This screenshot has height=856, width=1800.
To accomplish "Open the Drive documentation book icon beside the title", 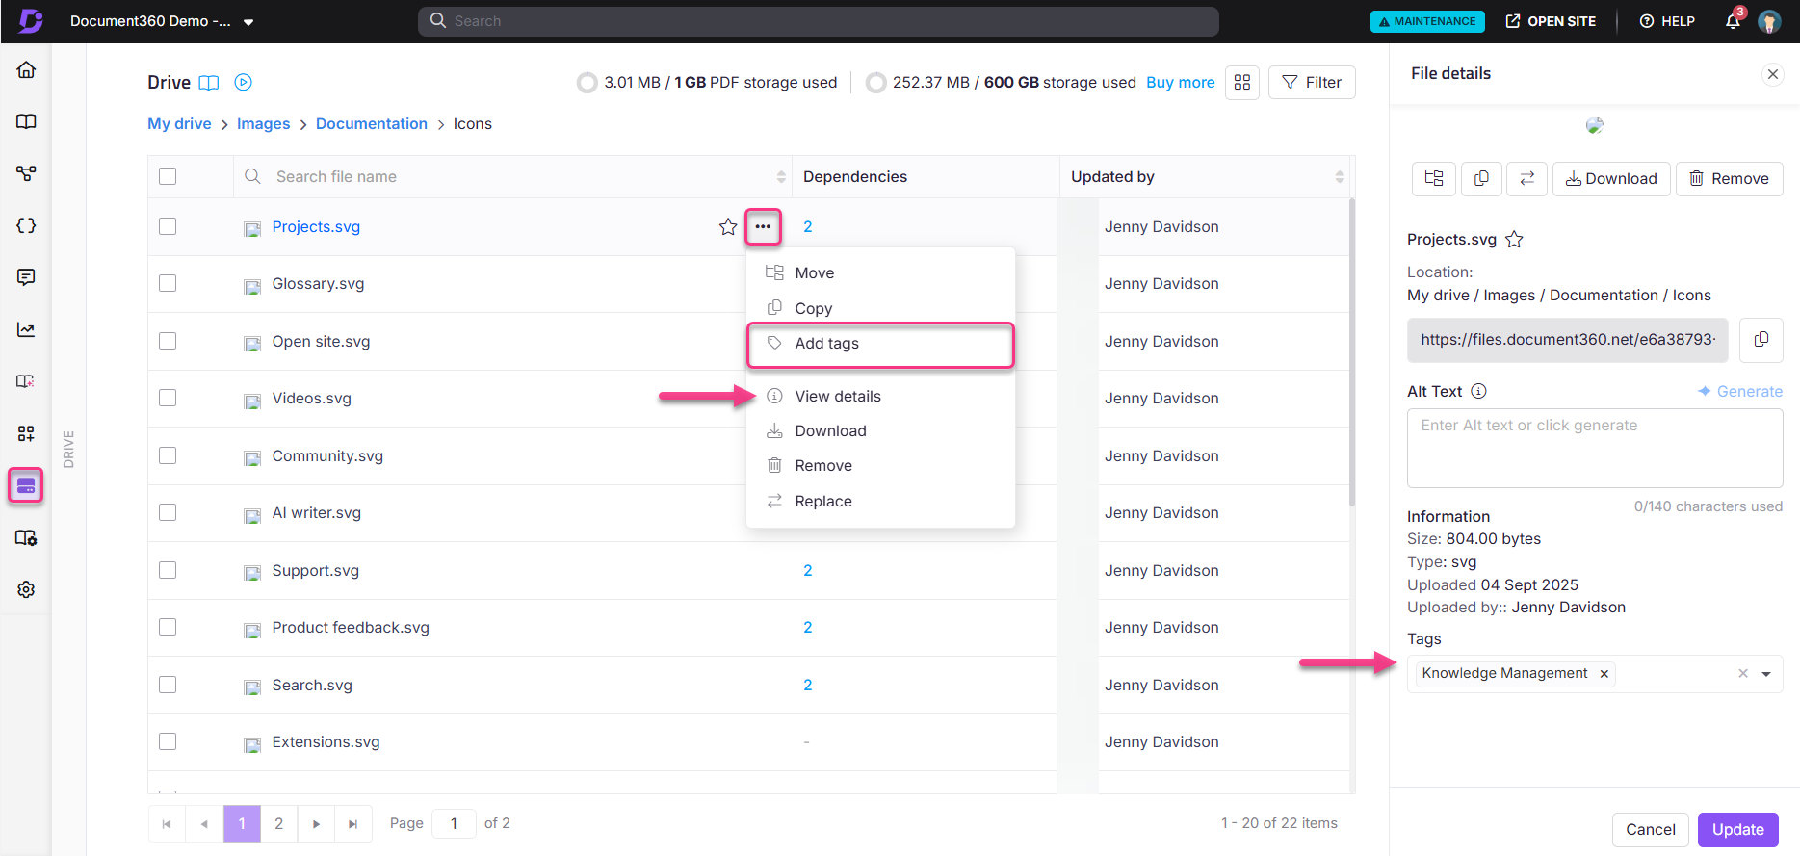I will coord(209,83).
